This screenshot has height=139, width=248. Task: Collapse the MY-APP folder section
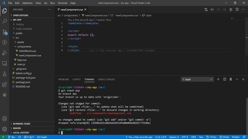click(32, 20)
